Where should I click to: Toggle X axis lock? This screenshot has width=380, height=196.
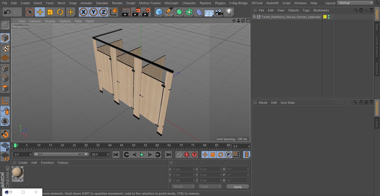83,12
